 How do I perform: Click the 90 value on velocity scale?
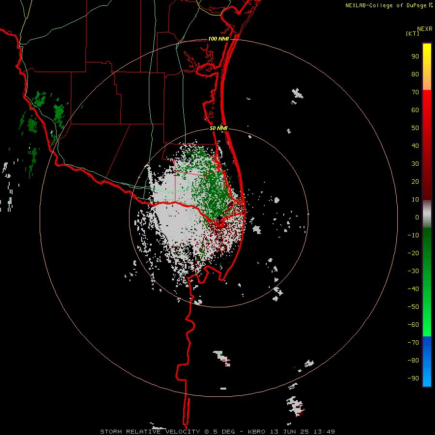coord(415,57)
